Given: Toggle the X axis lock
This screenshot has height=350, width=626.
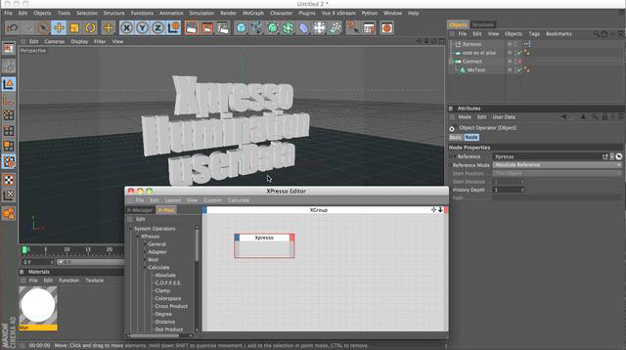Looking at the screenshot, I should click(127, 28).
